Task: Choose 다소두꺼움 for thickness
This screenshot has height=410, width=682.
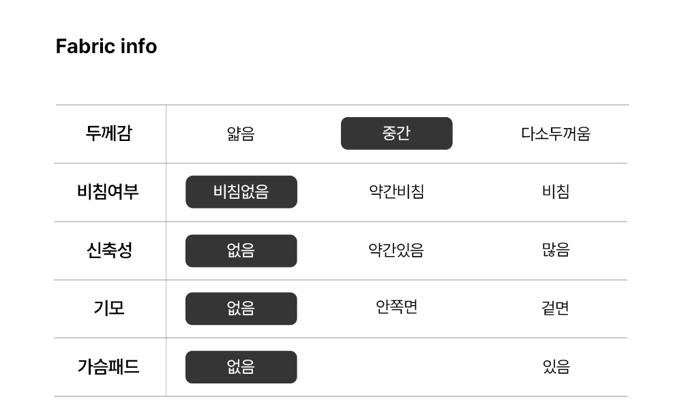Action: (555, 133)
